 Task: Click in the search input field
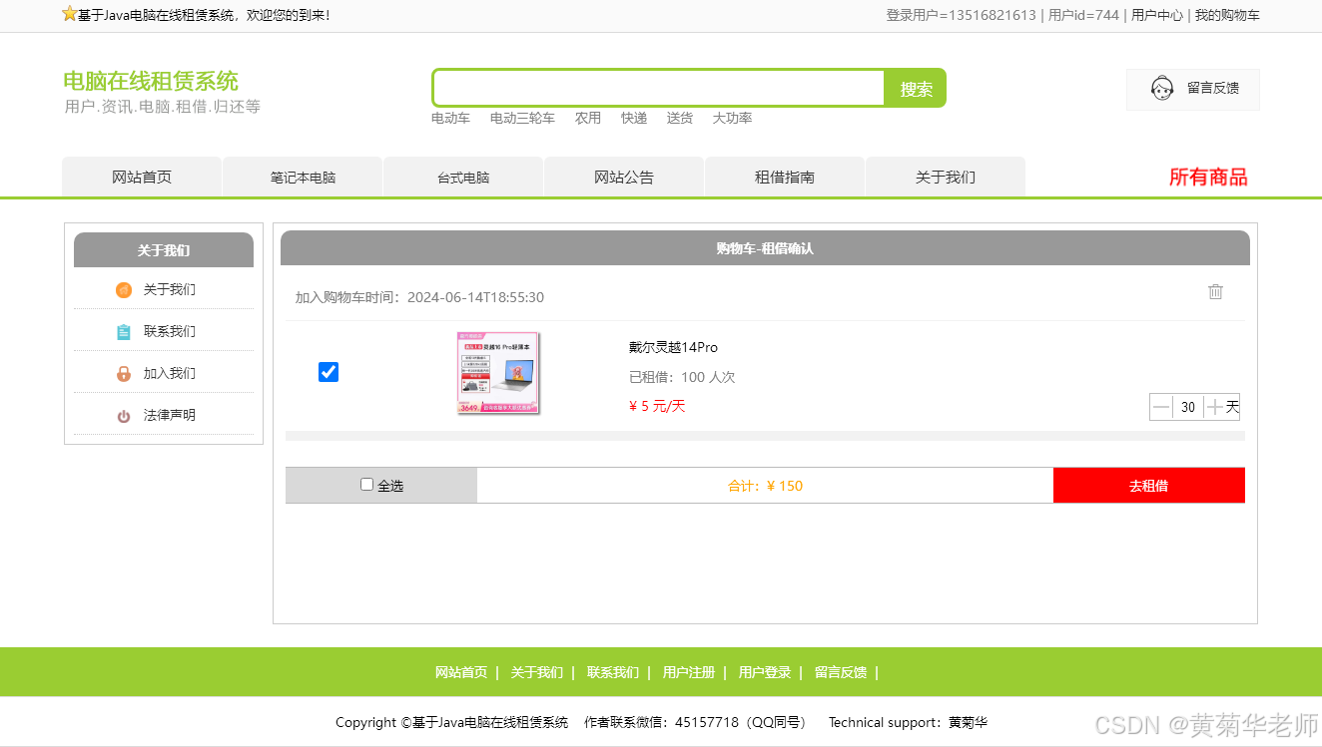click(659, 88)
